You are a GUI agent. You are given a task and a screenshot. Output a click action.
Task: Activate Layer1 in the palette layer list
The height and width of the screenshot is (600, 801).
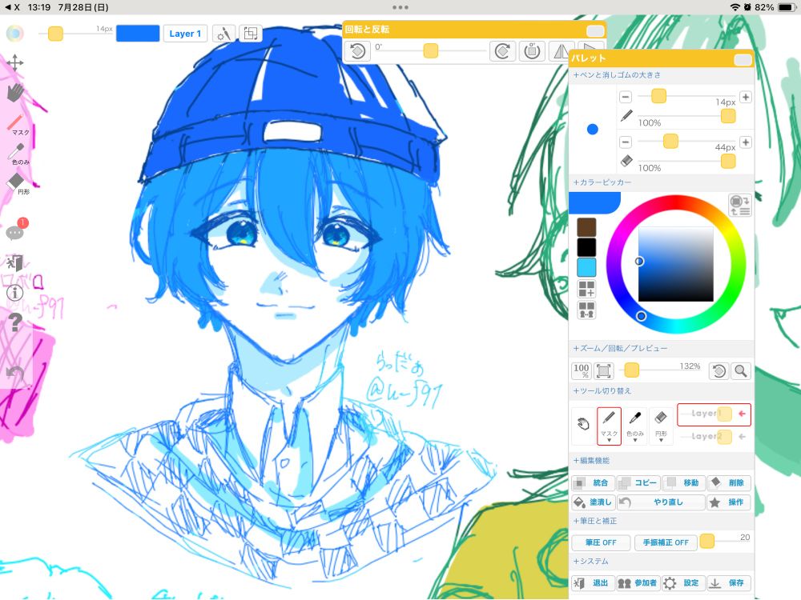tap(714, 414)
